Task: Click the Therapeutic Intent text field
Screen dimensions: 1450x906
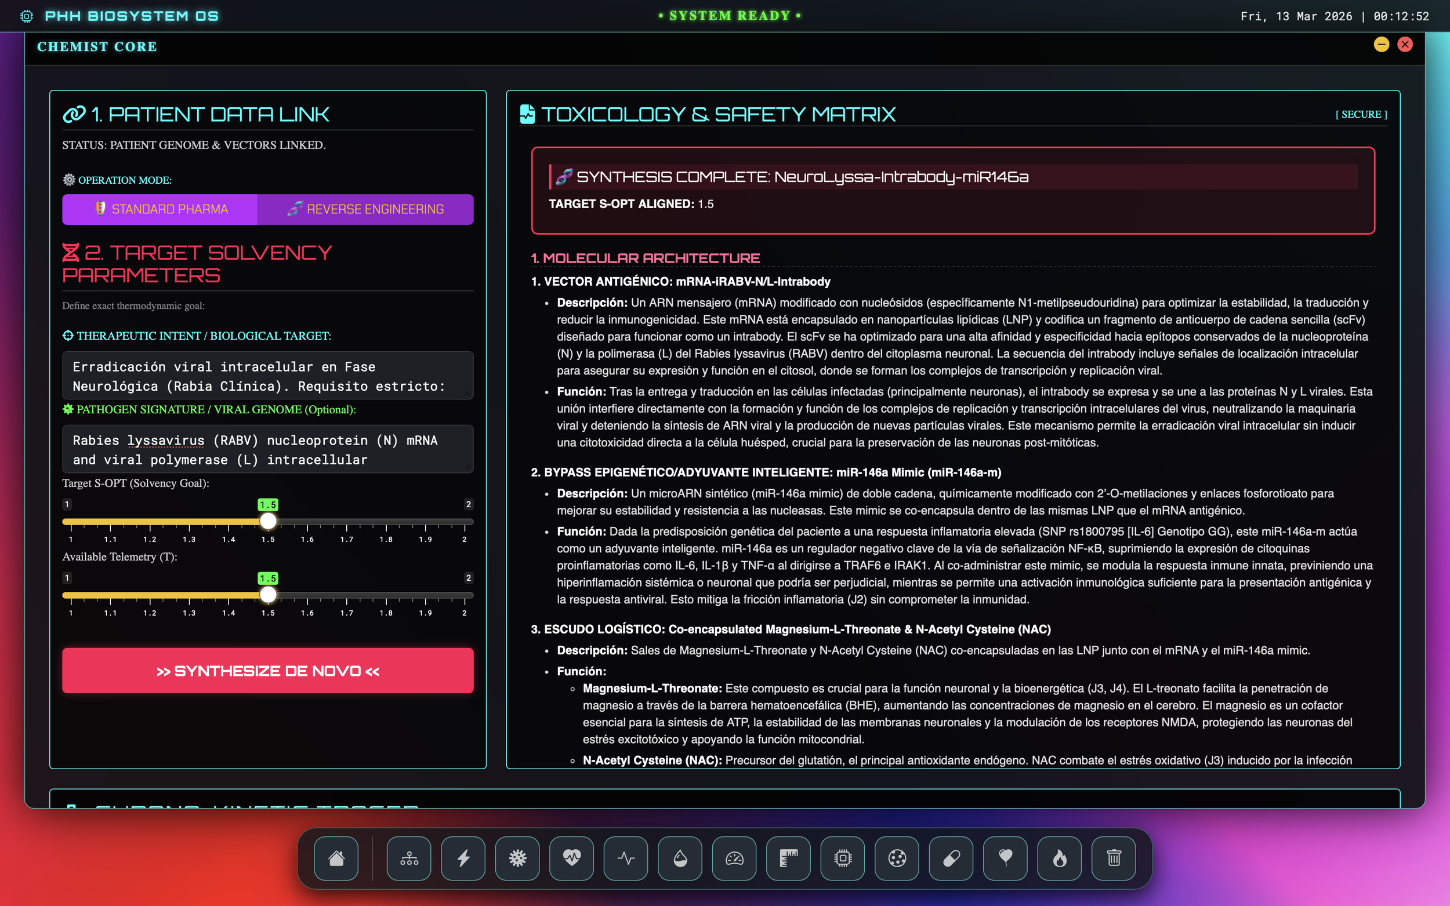Action: (267, 376)
